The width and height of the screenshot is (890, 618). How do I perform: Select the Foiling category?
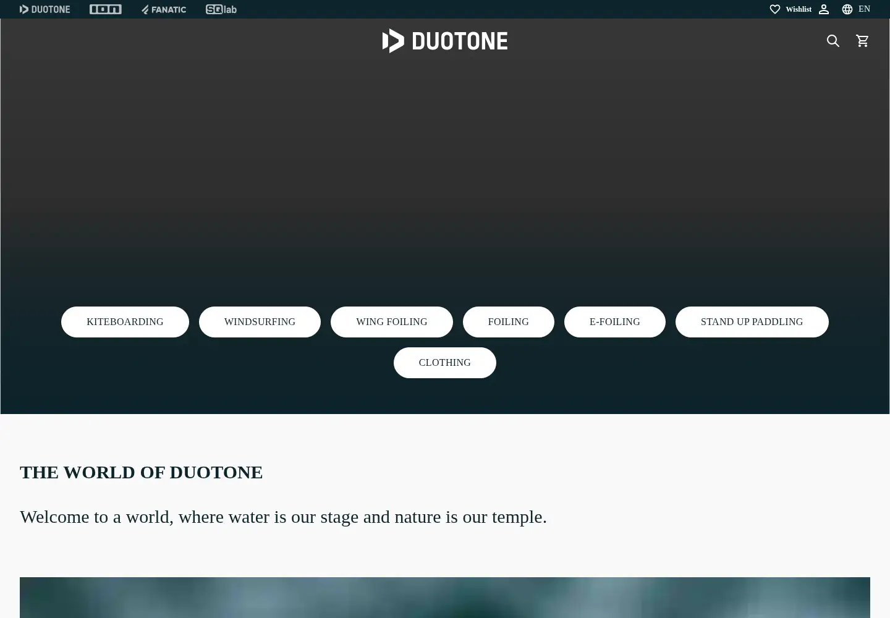(x=509, y=322)
